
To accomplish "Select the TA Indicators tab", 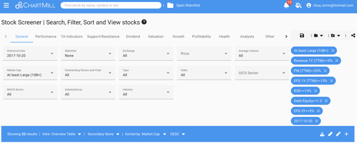I will point(71,36).
